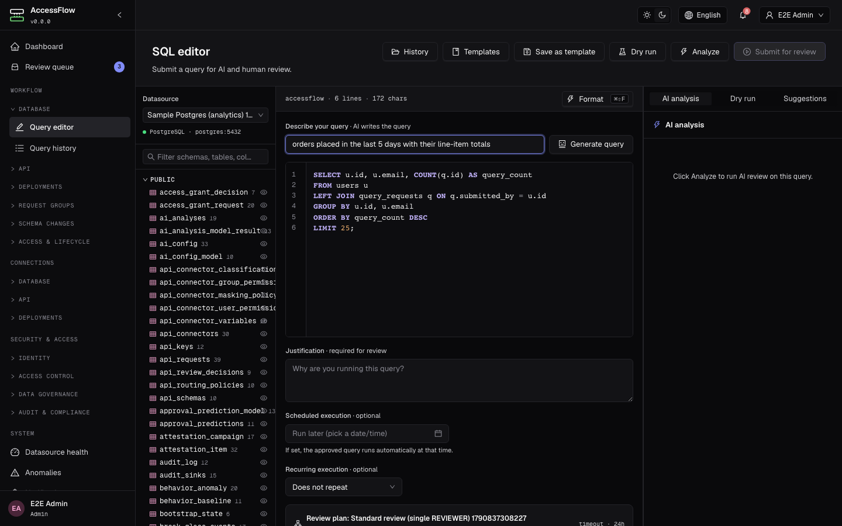Format the SQL query
842x526 pixels.
pos(597,99)
